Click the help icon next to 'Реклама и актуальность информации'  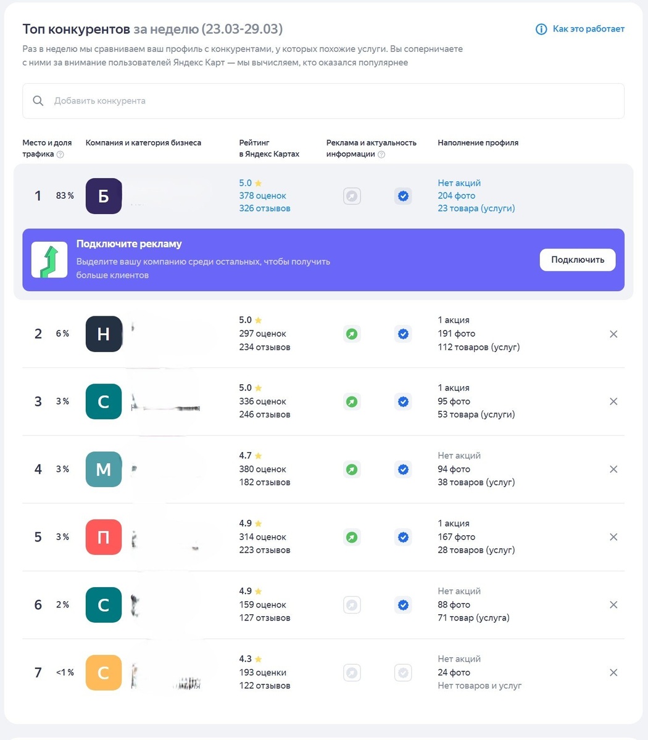coord(381,155)
